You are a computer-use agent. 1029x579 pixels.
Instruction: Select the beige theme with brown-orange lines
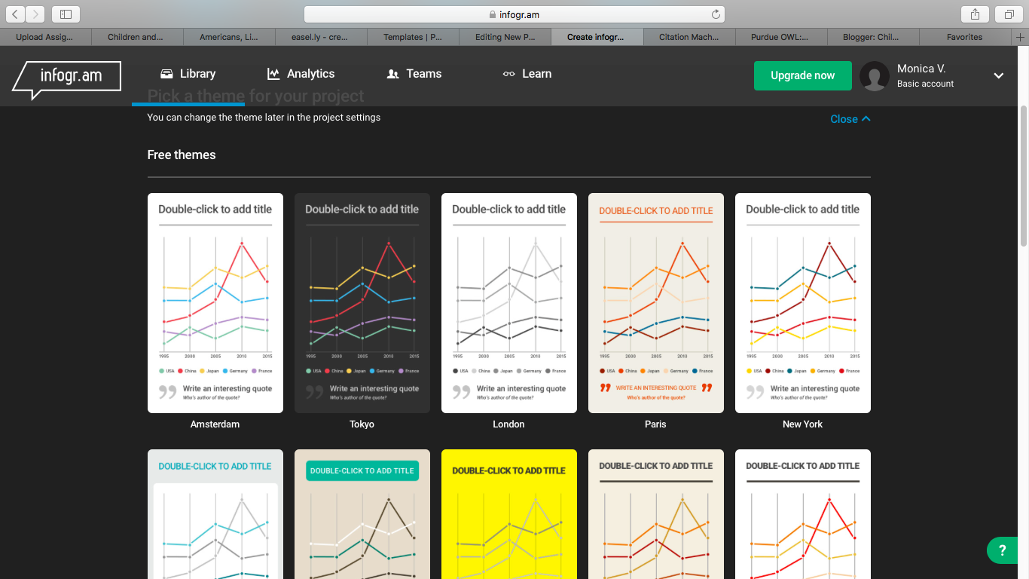(x=656, y=514)
